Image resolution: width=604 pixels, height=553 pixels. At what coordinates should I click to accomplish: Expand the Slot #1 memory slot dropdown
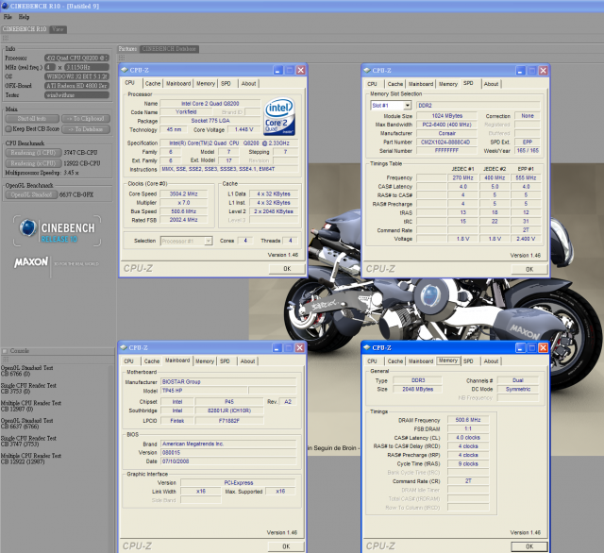pyautogui.click(x=407, y=106)
